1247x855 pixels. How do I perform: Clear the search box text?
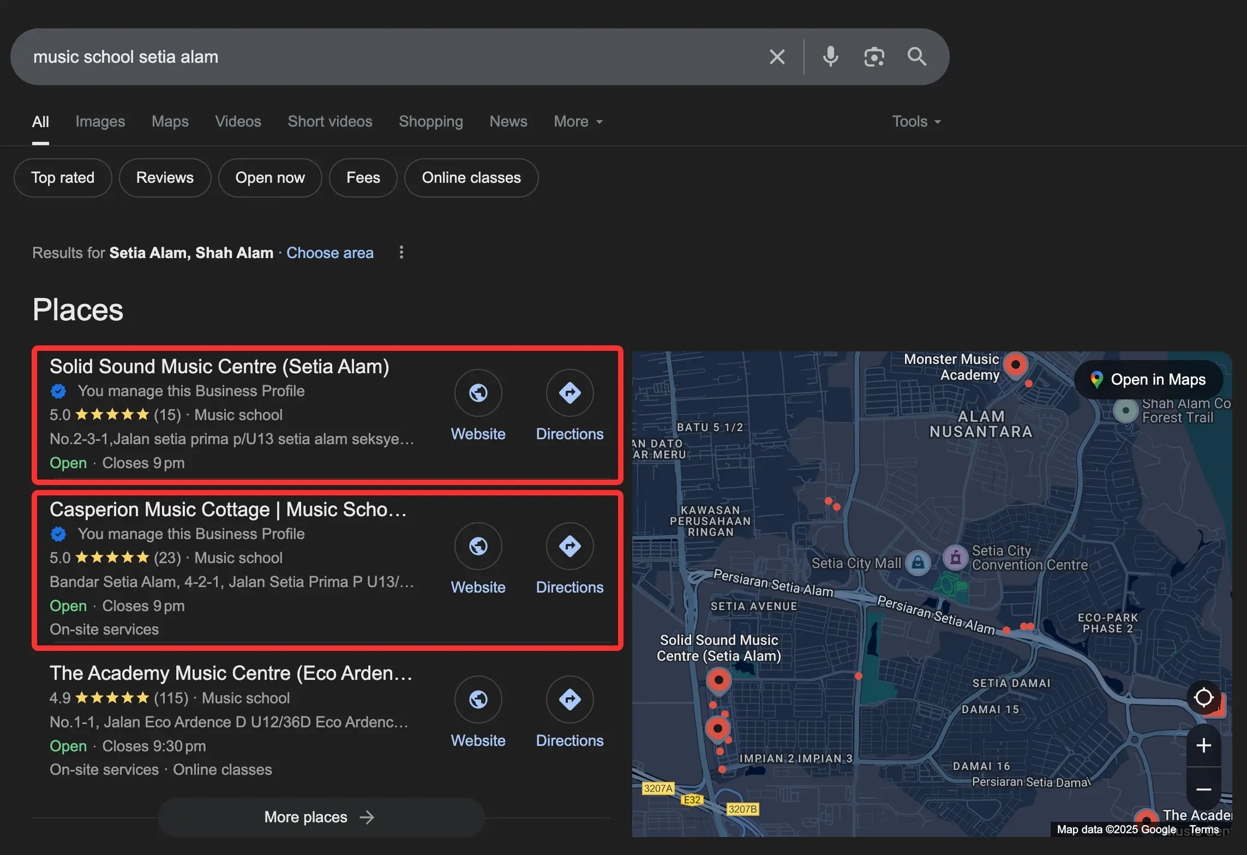click(x=777, y=57)
